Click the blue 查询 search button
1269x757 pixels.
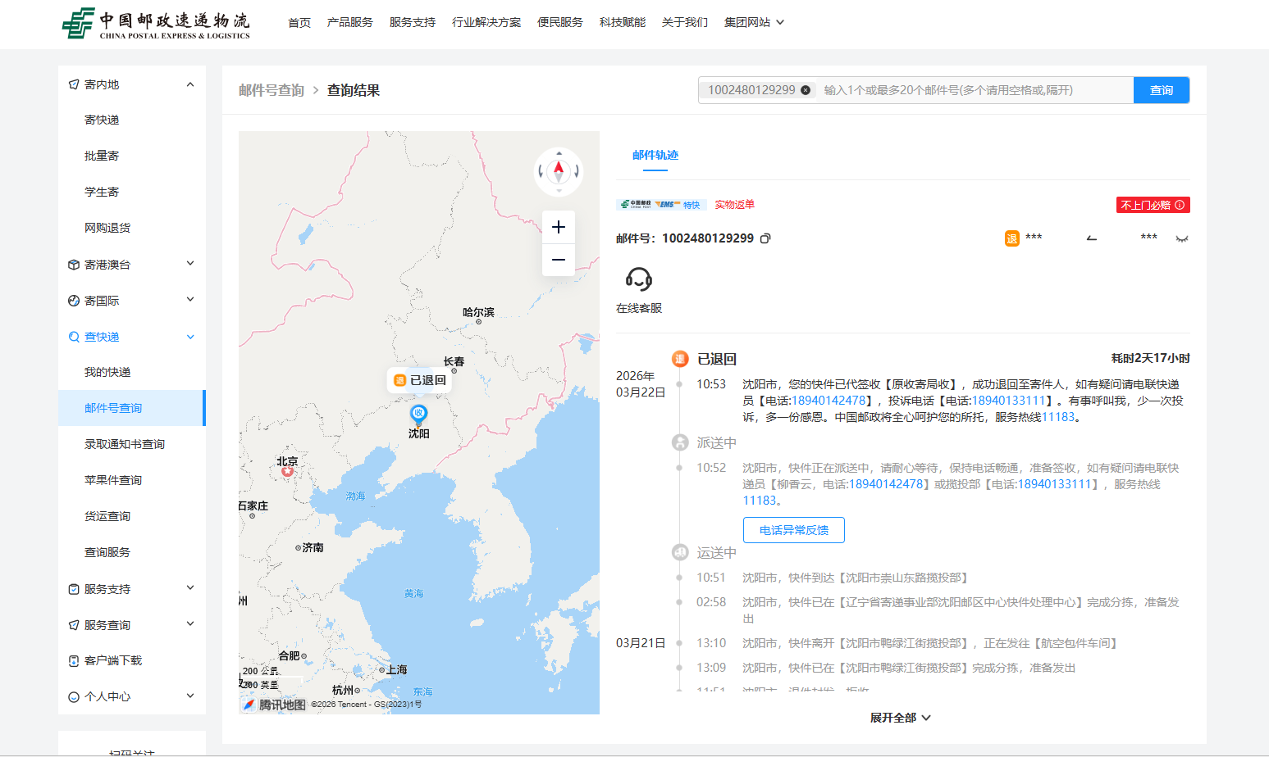tap(1161, 90)
